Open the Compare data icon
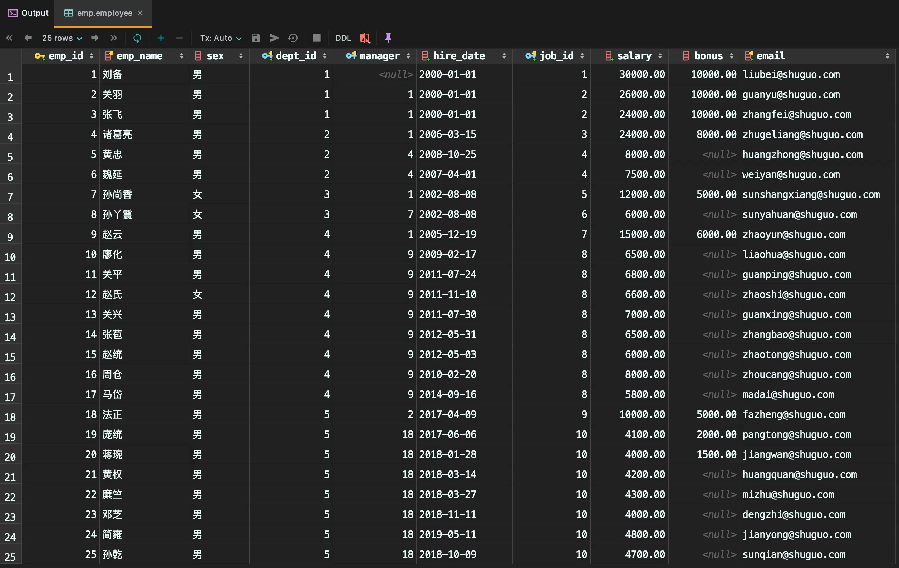The width and height of the screenshot is (899, 568). 365,38
